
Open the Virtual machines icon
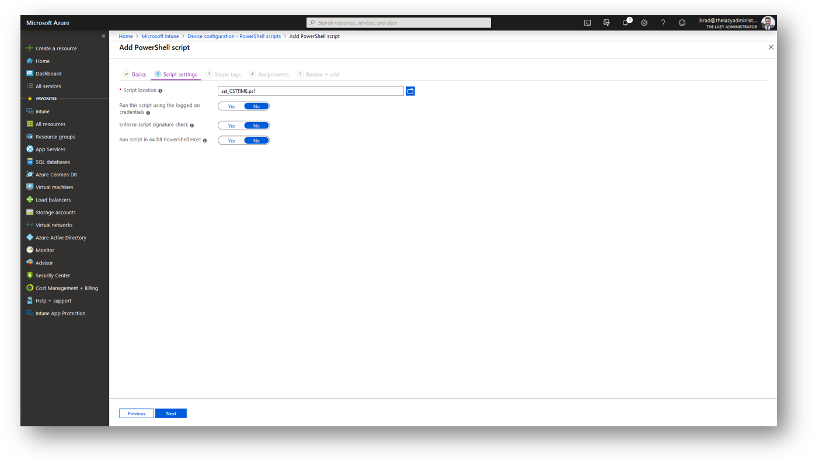click(x=30, y=187)
